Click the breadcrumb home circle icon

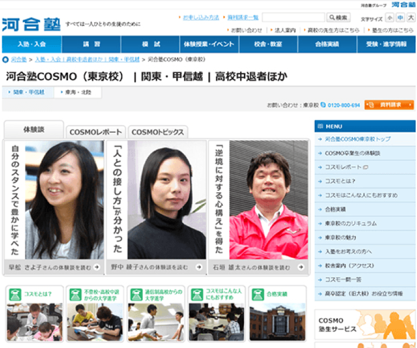point(5,60)
